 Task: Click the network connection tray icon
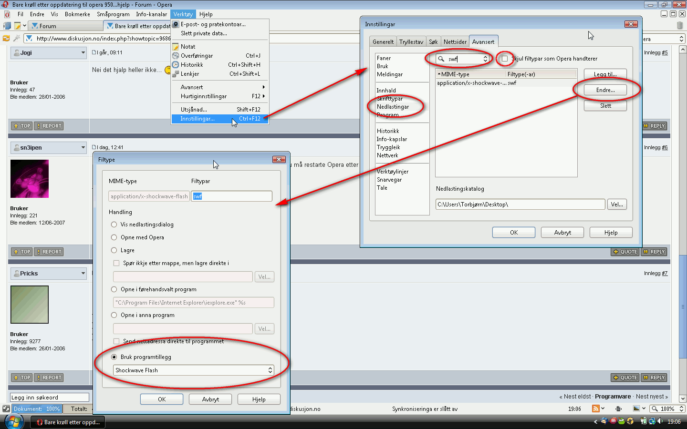pos(652,421)
